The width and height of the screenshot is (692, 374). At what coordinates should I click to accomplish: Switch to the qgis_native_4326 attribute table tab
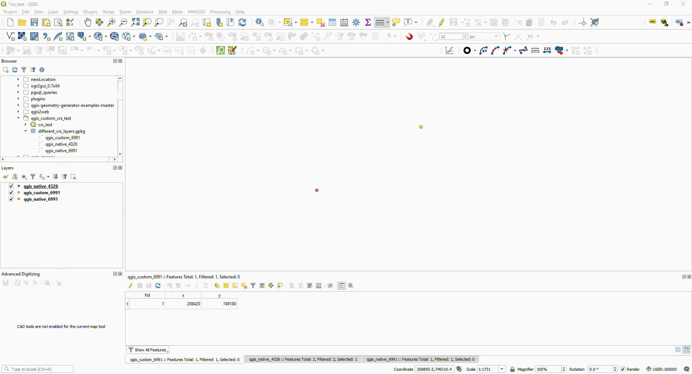point(303,359)
